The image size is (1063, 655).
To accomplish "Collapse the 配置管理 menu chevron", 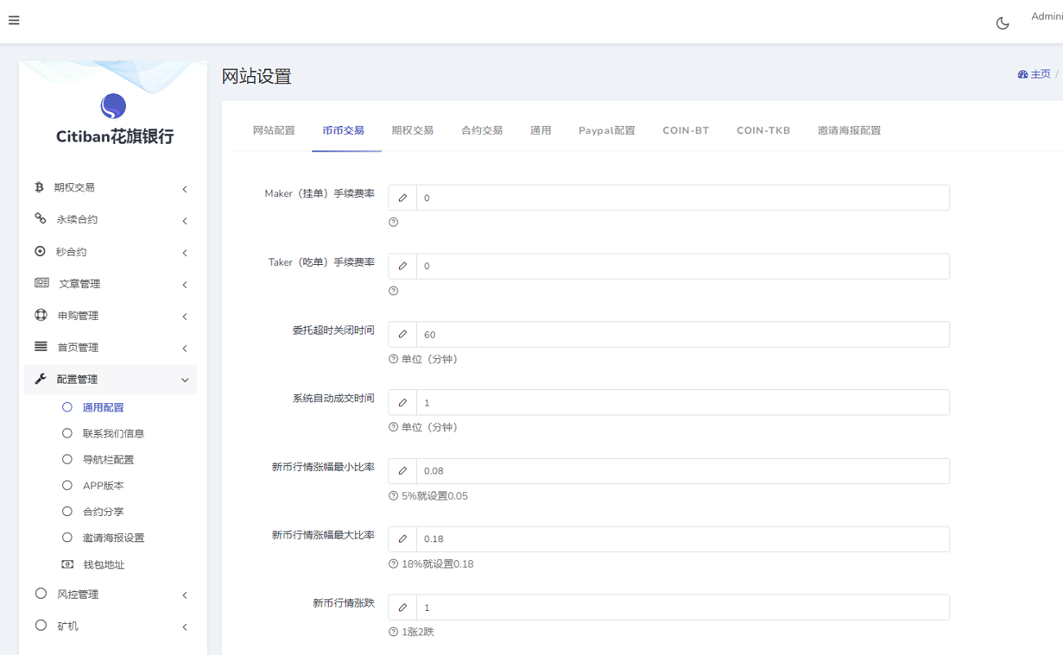I will pyautogui.click(x=185, y=380).
